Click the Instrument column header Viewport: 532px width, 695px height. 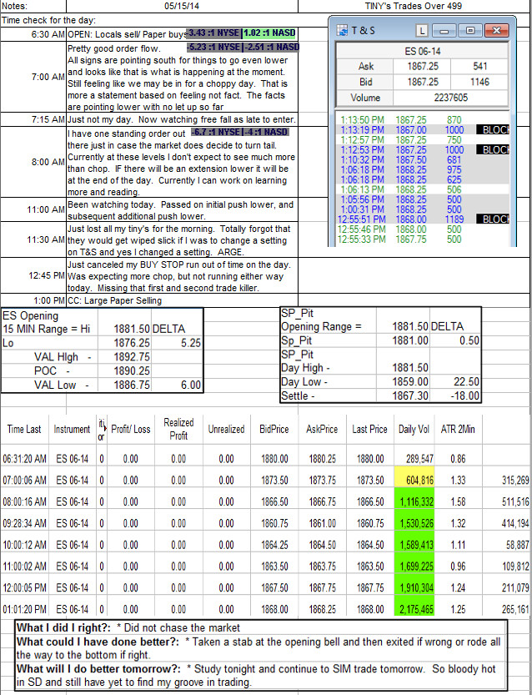pyautogui.click(x=72, y=429)
